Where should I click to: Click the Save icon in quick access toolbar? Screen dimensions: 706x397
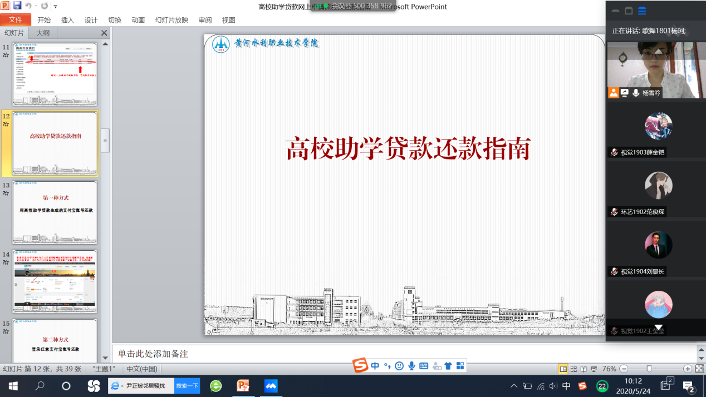pos(17,6)
